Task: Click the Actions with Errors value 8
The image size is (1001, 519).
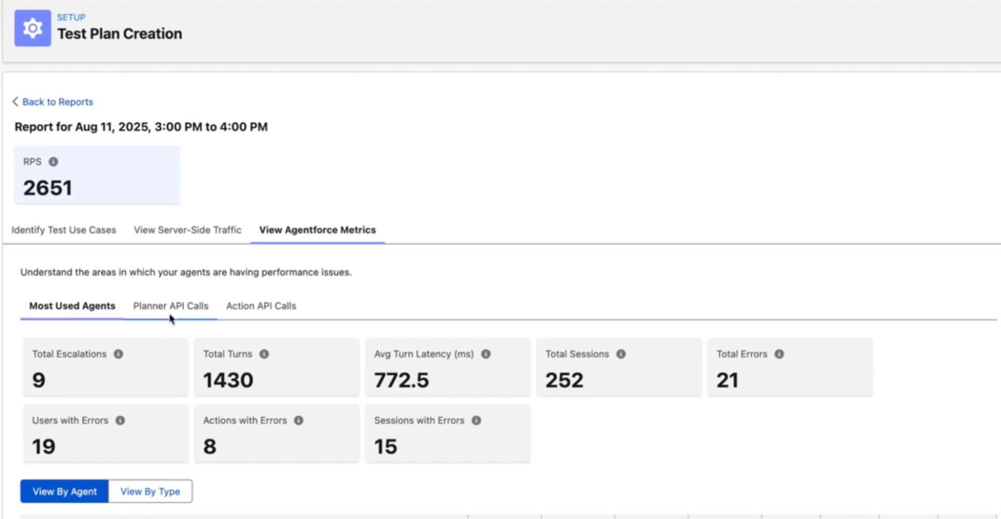Action: [x=210, y=447]
